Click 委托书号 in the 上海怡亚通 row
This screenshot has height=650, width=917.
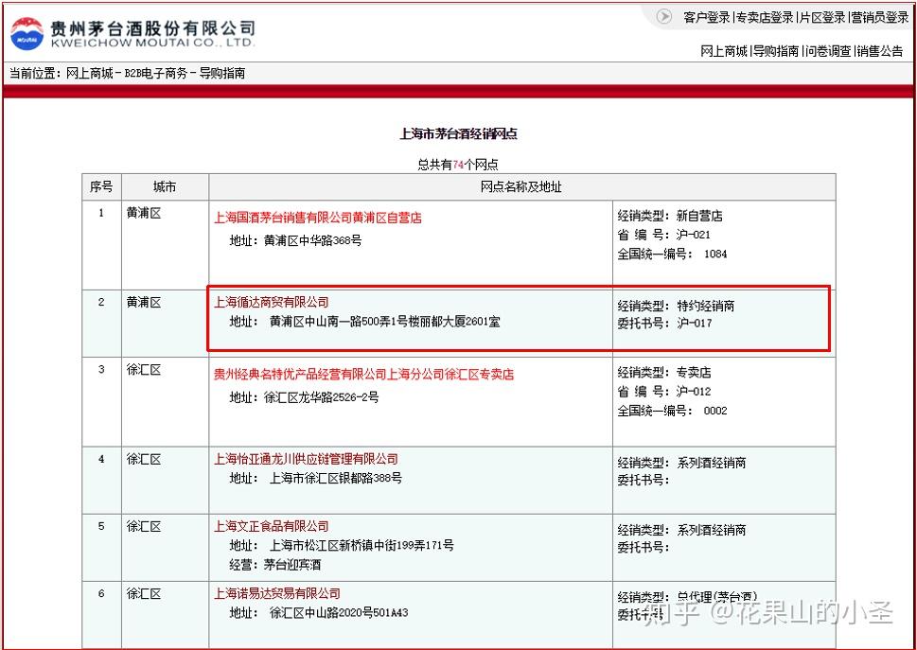point(644,480)
